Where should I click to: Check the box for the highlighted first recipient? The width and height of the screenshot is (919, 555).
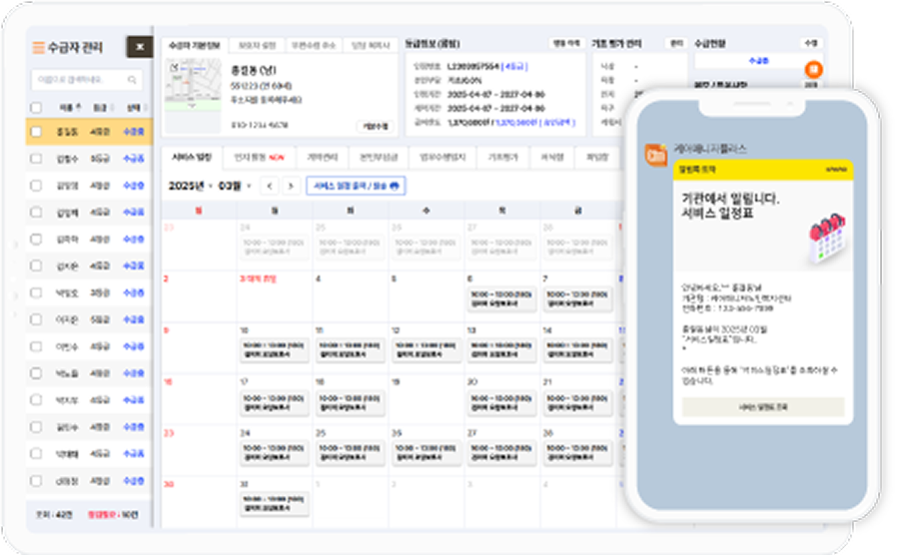(x=37, y=131)
